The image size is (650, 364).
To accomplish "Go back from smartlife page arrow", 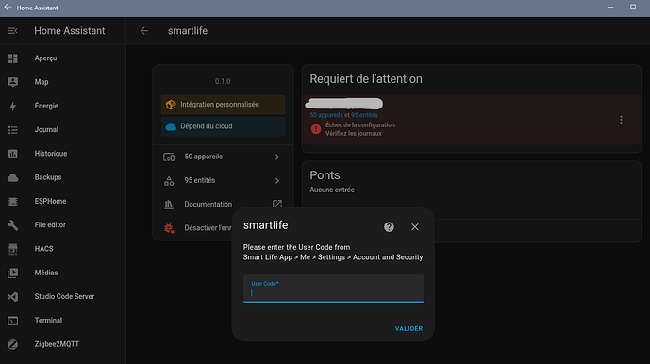I will pyautogui.click(x=144, y=31).
